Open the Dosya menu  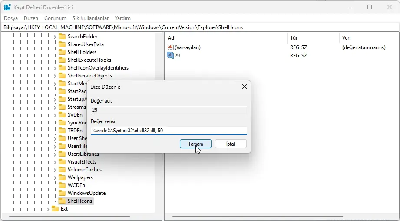point(11,18)
